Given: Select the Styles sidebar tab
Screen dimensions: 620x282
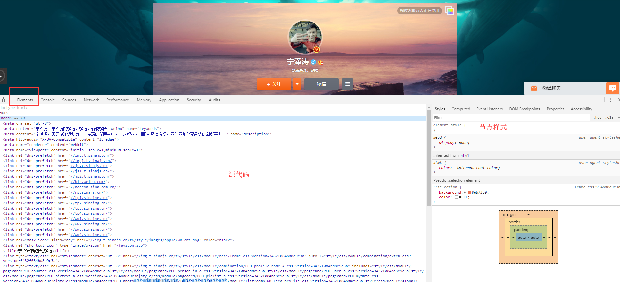Looking at the screenshot, I should coord(440,109).
